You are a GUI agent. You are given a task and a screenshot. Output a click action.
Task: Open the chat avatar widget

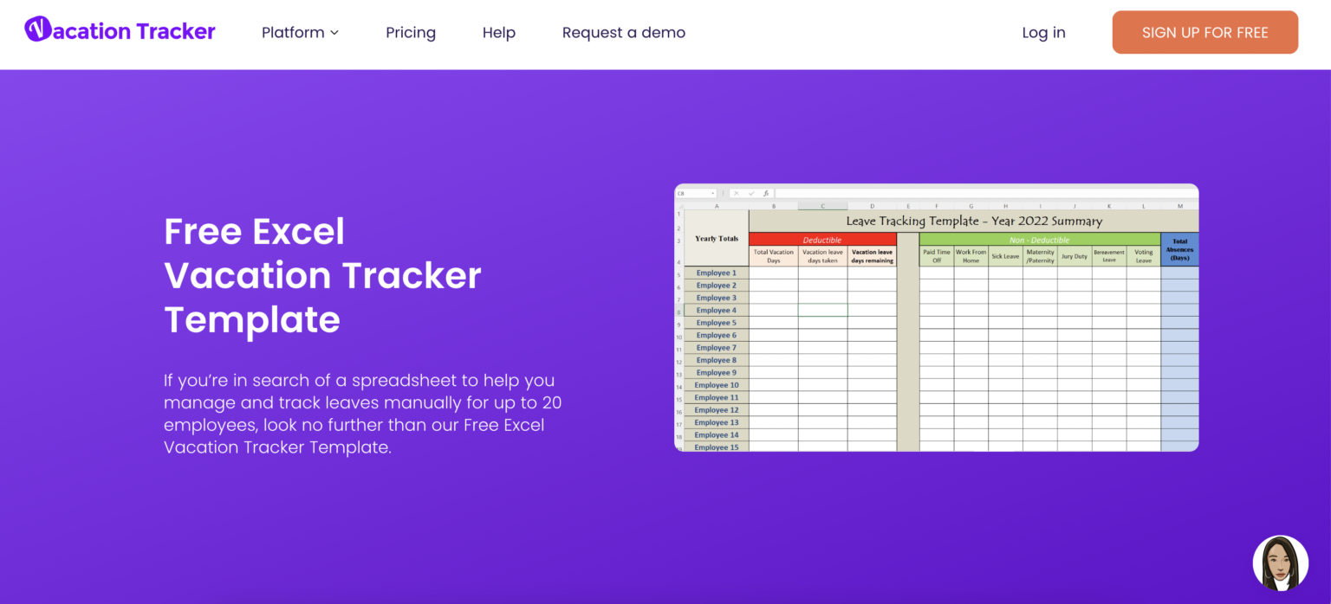pos(1281,563)
